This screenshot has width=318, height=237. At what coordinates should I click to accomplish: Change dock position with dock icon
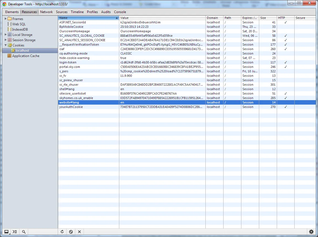tap(6, 231)
